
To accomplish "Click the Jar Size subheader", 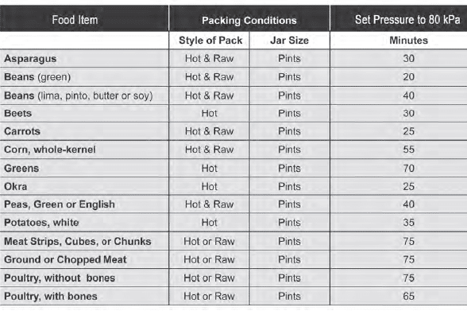I will click(289, 41).
